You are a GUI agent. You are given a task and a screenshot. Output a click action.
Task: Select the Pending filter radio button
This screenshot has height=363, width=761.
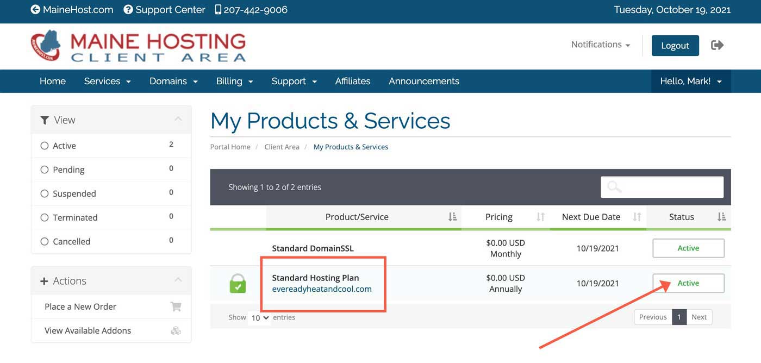coord(45,170)
